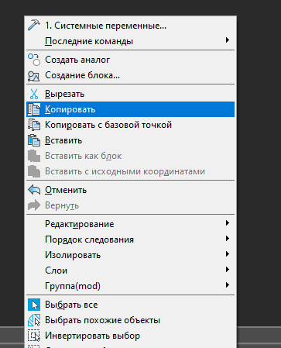
Task: Click the blue undo arrow icon for Отменить
Action: [34, 190]
